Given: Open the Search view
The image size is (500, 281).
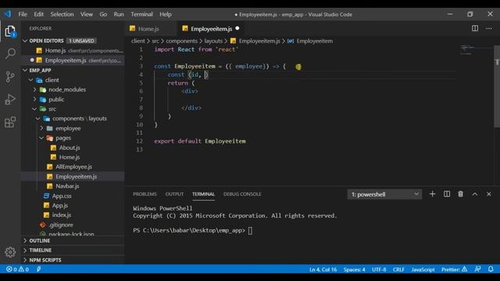Looking at the screenshot, I should [x=10, y=53].
